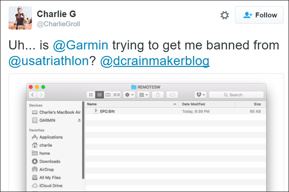This screenshot has width=289, height=192.
Task: Select the GARMIN device in sidebar
Action: click(x=44, y=120)
